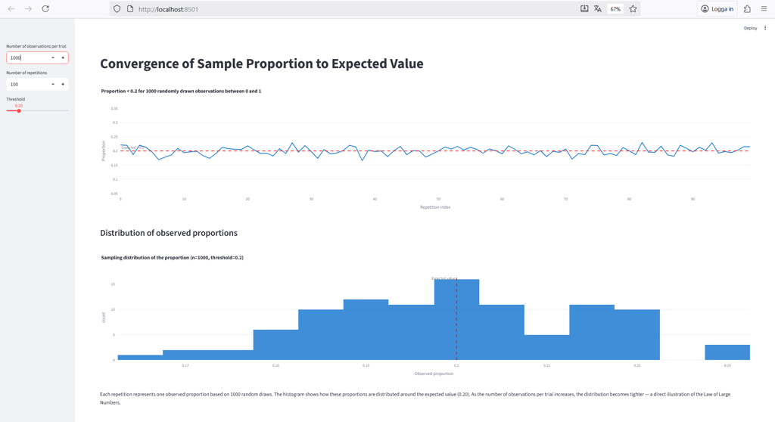Open the Streamlit three-dot options menu
775x422 pixels.
click(765, 28)
